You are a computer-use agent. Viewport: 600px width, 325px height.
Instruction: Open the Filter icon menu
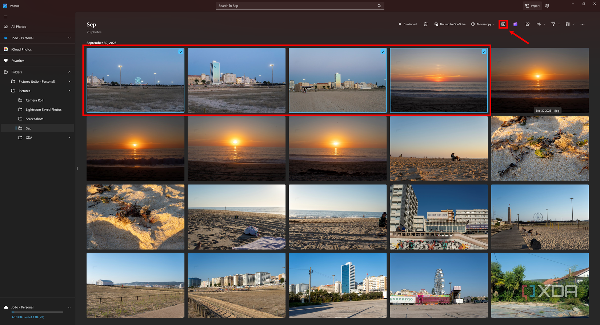tap(553, 24)
